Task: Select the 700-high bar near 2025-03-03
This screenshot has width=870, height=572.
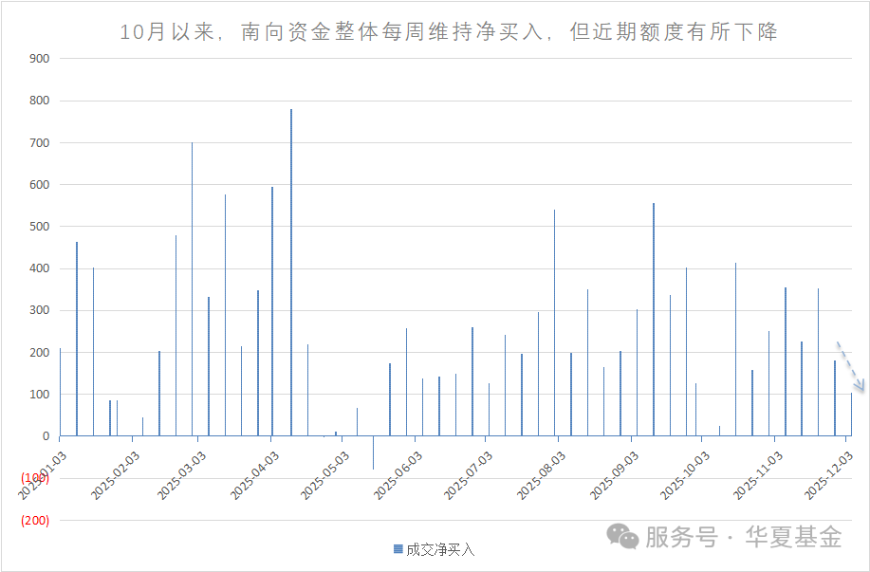Action: coord(193,289)
